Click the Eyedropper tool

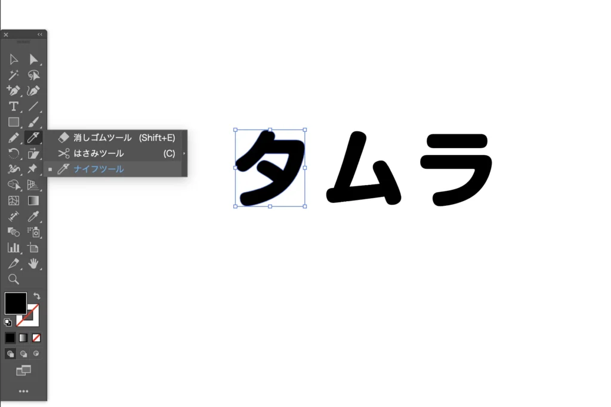pos(33,216)
